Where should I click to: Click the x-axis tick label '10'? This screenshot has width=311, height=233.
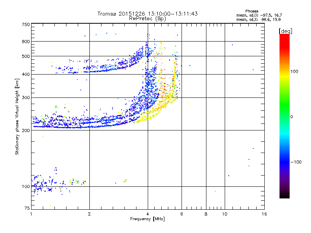coord(225,214)
